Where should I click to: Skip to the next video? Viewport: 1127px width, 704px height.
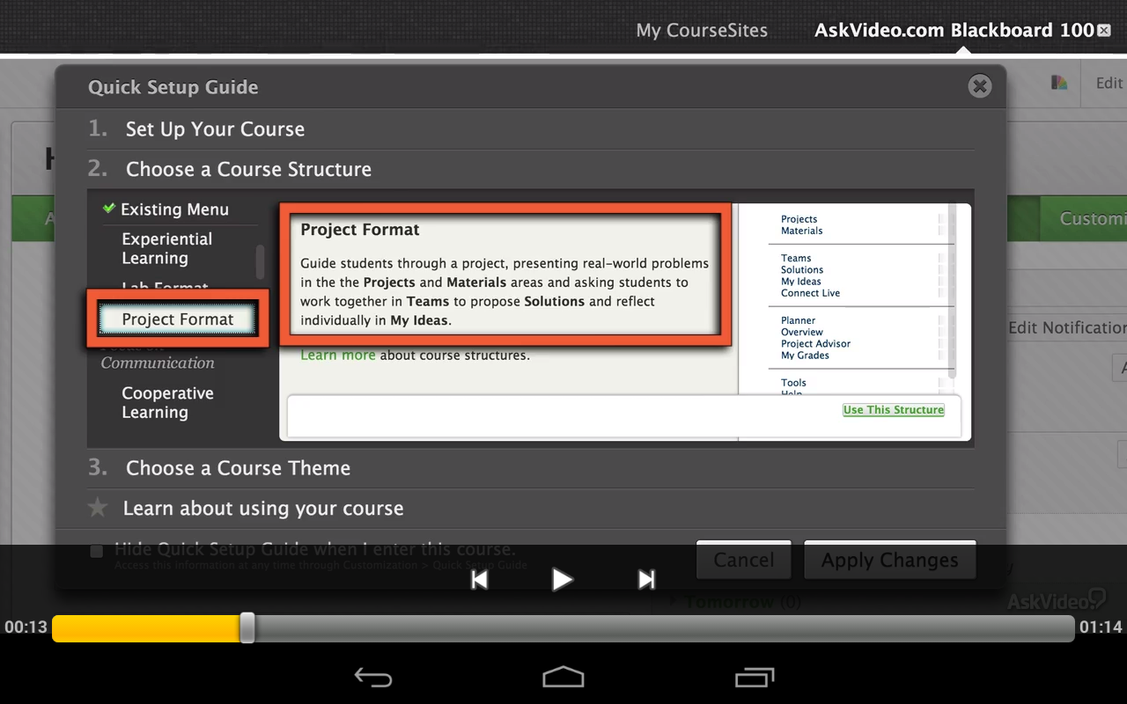646,579
